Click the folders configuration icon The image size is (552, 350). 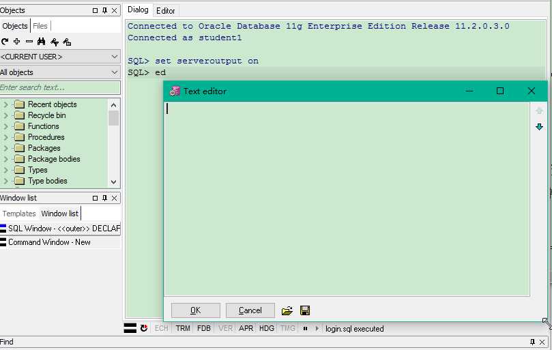pyautogui.click(x=67, y=42)
